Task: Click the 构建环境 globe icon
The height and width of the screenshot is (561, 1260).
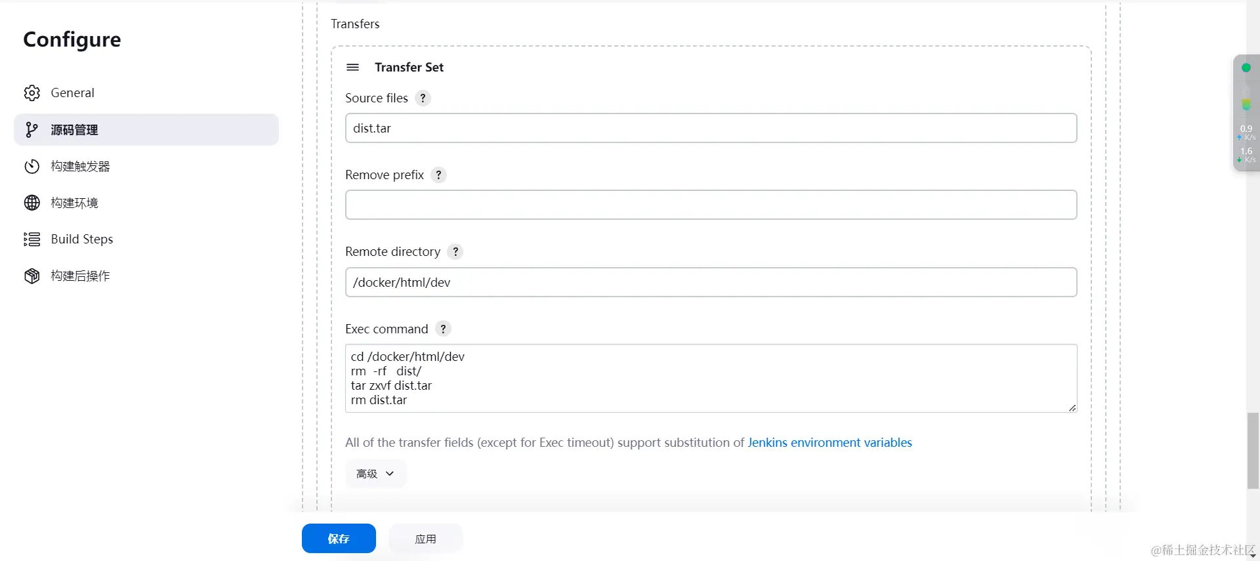Action: 32,203
